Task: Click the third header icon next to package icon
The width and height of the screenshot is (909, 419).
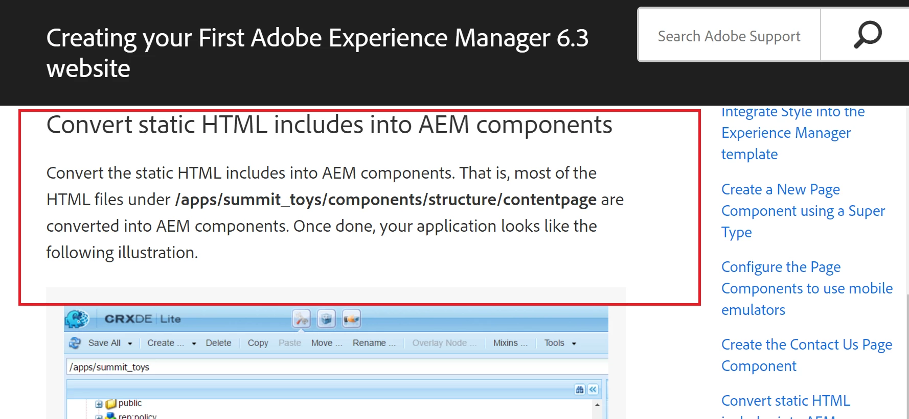Action: [351, 319]
